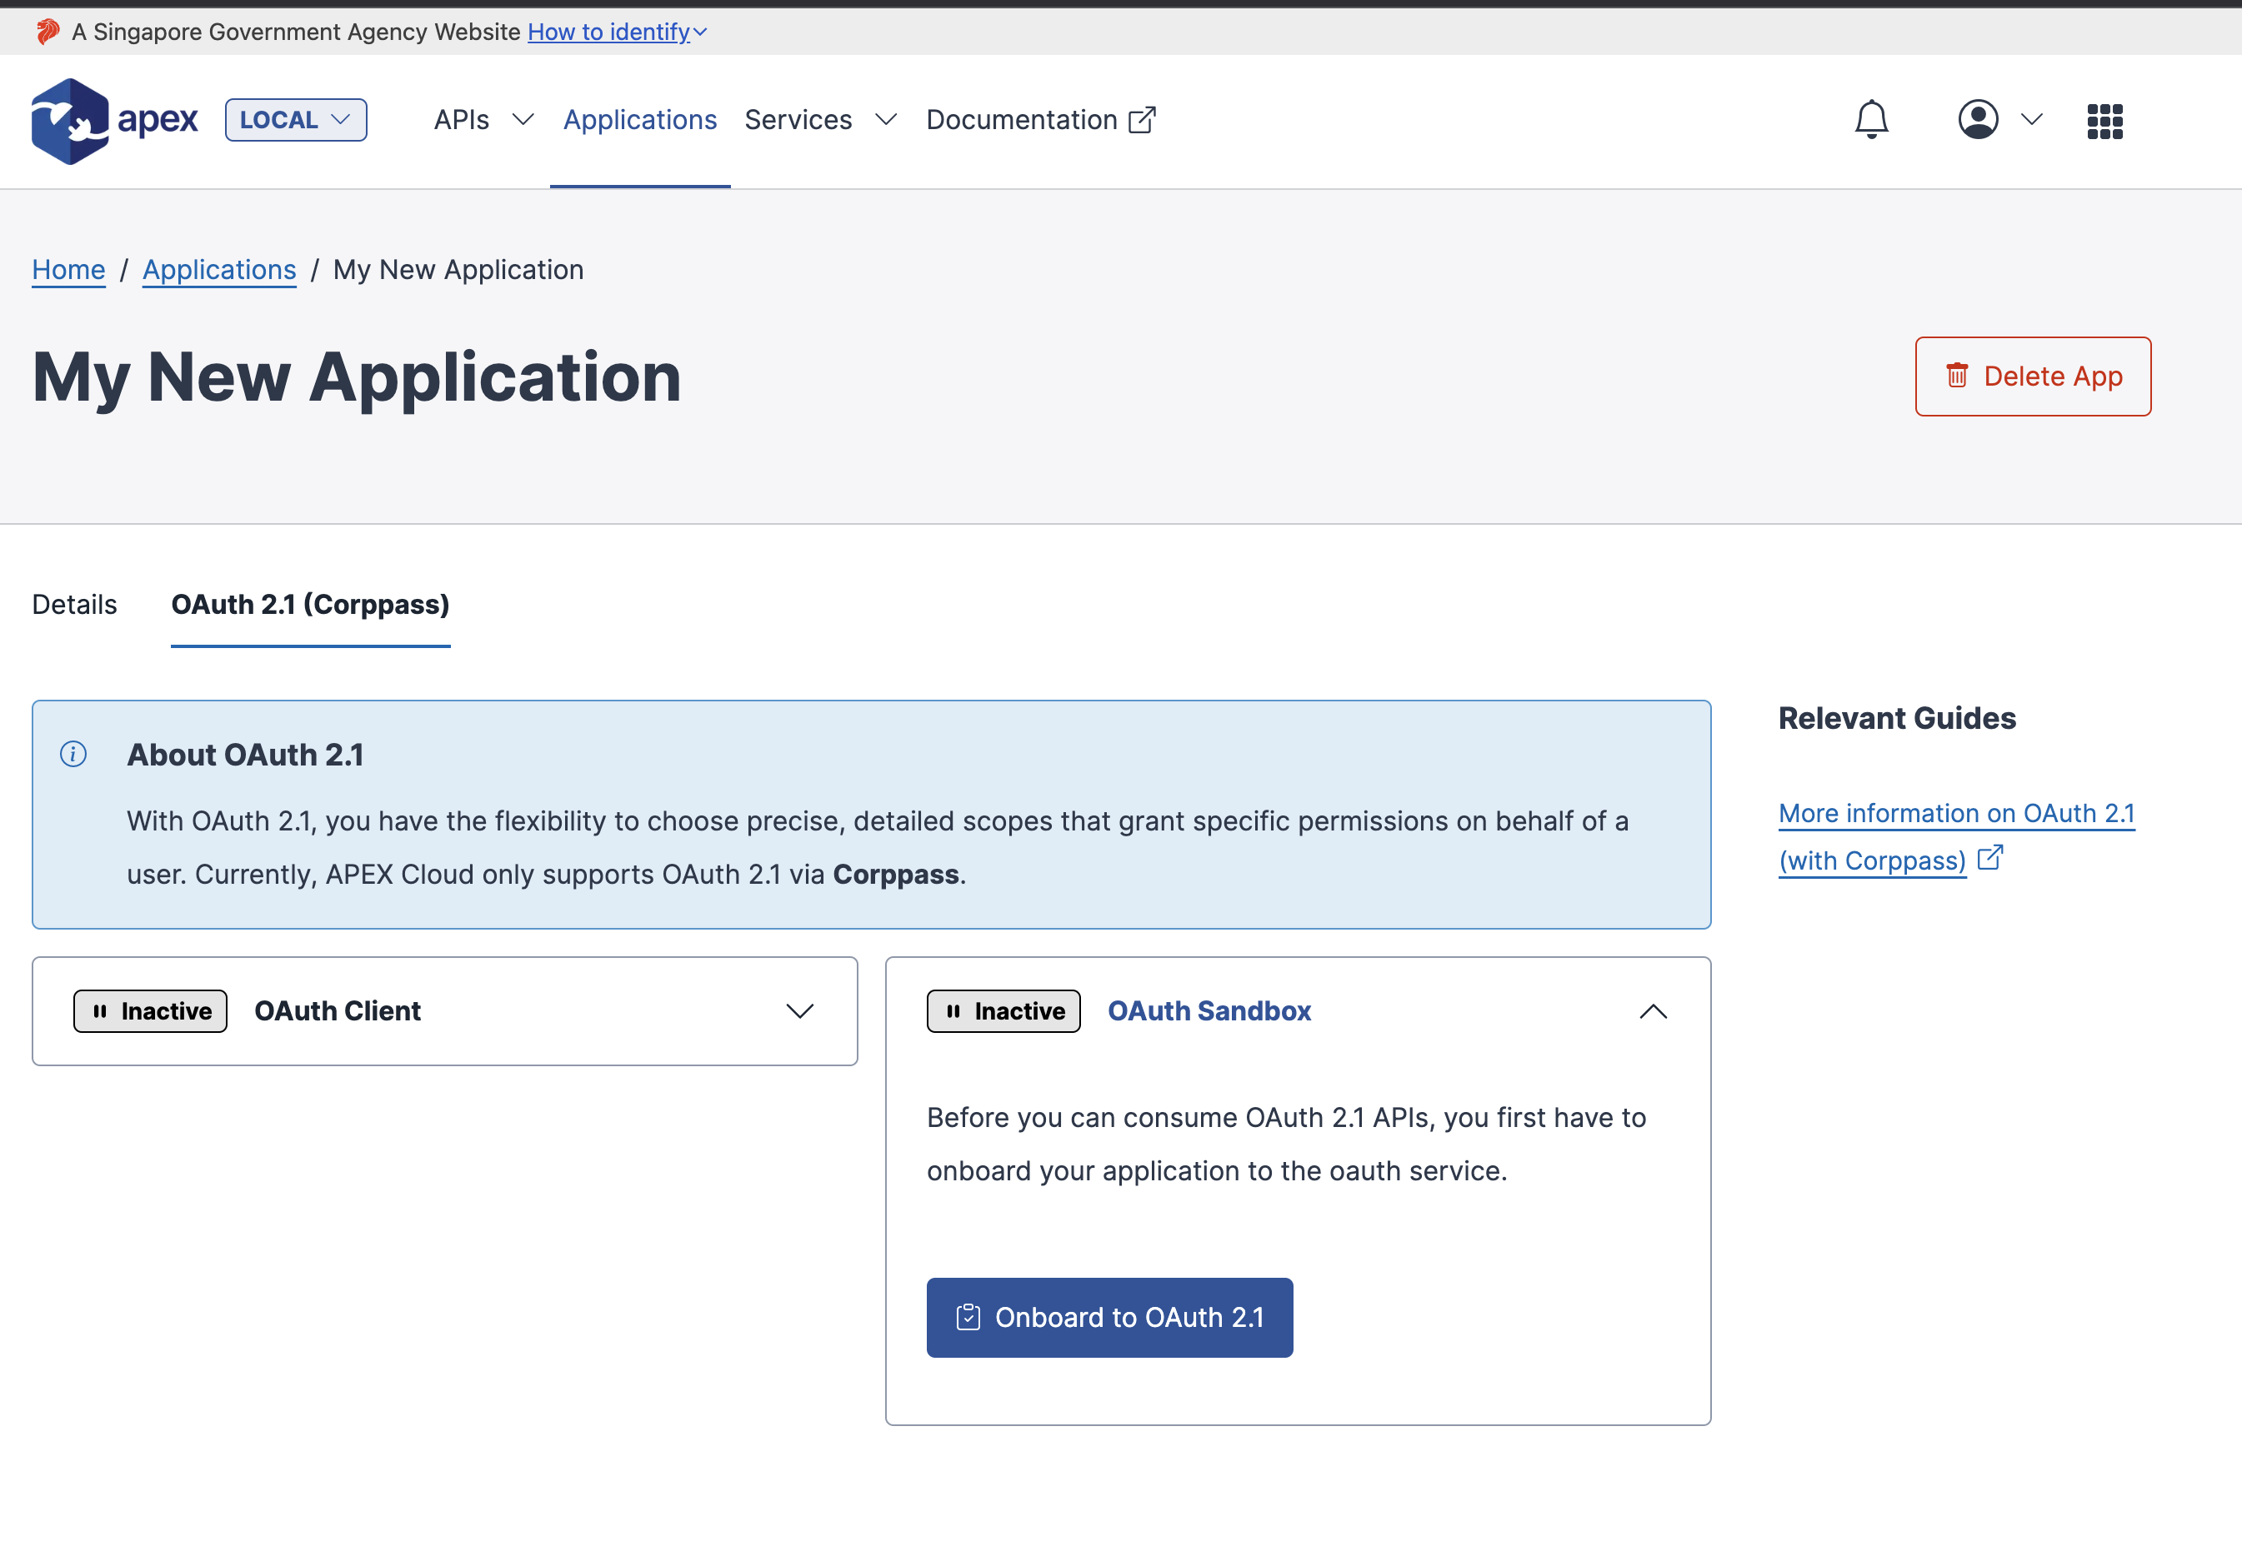This screenshot has height=1546, width=2242.
Task: Click the Inactive badge on OAuth Sandbox
Action: (1003, 1010)
